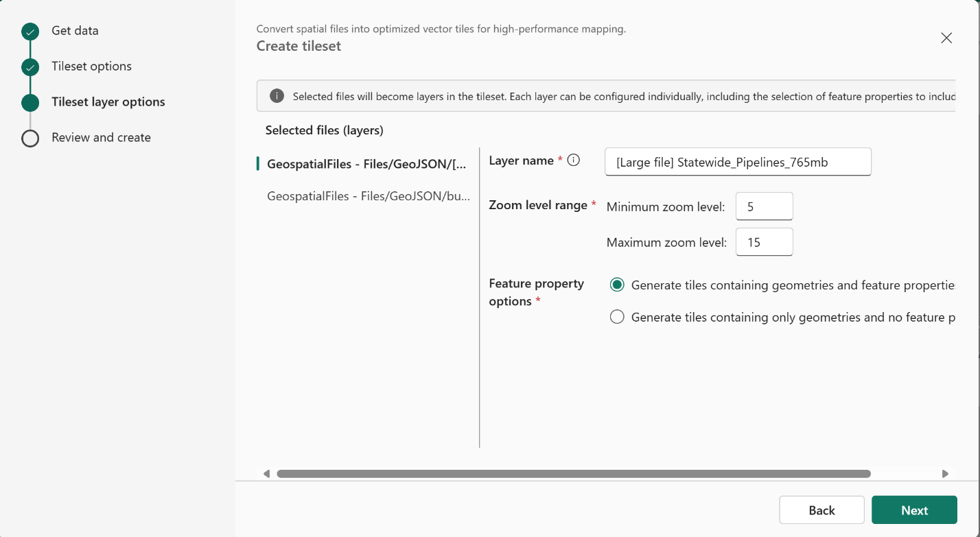Image resolution: width=980 pixels, height=537 pixels.
Task: Click the horizontal scrollbar right arrow
Action: click(946, 473)
